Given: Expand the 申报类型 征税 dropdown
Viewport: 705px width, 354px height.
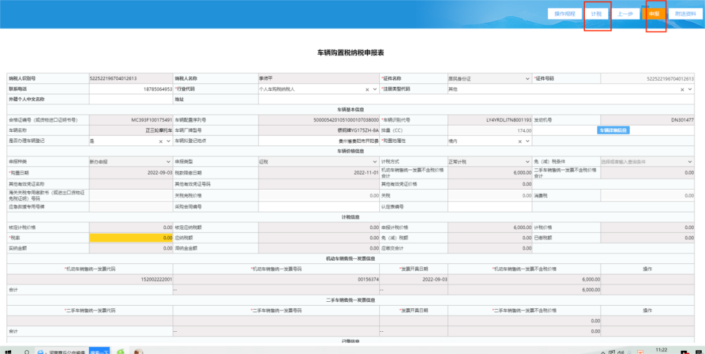Looking at the screenshot, I should click(375, 162).
